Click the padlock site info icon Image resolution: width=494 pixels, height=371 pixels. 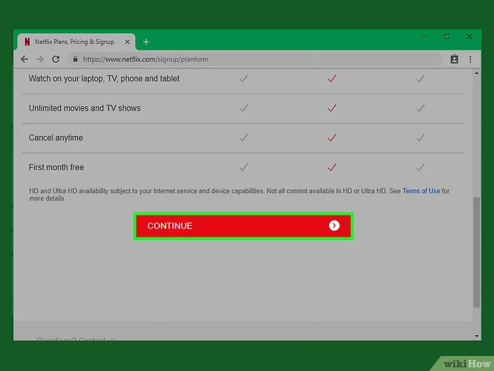click(x=75, y=59)
